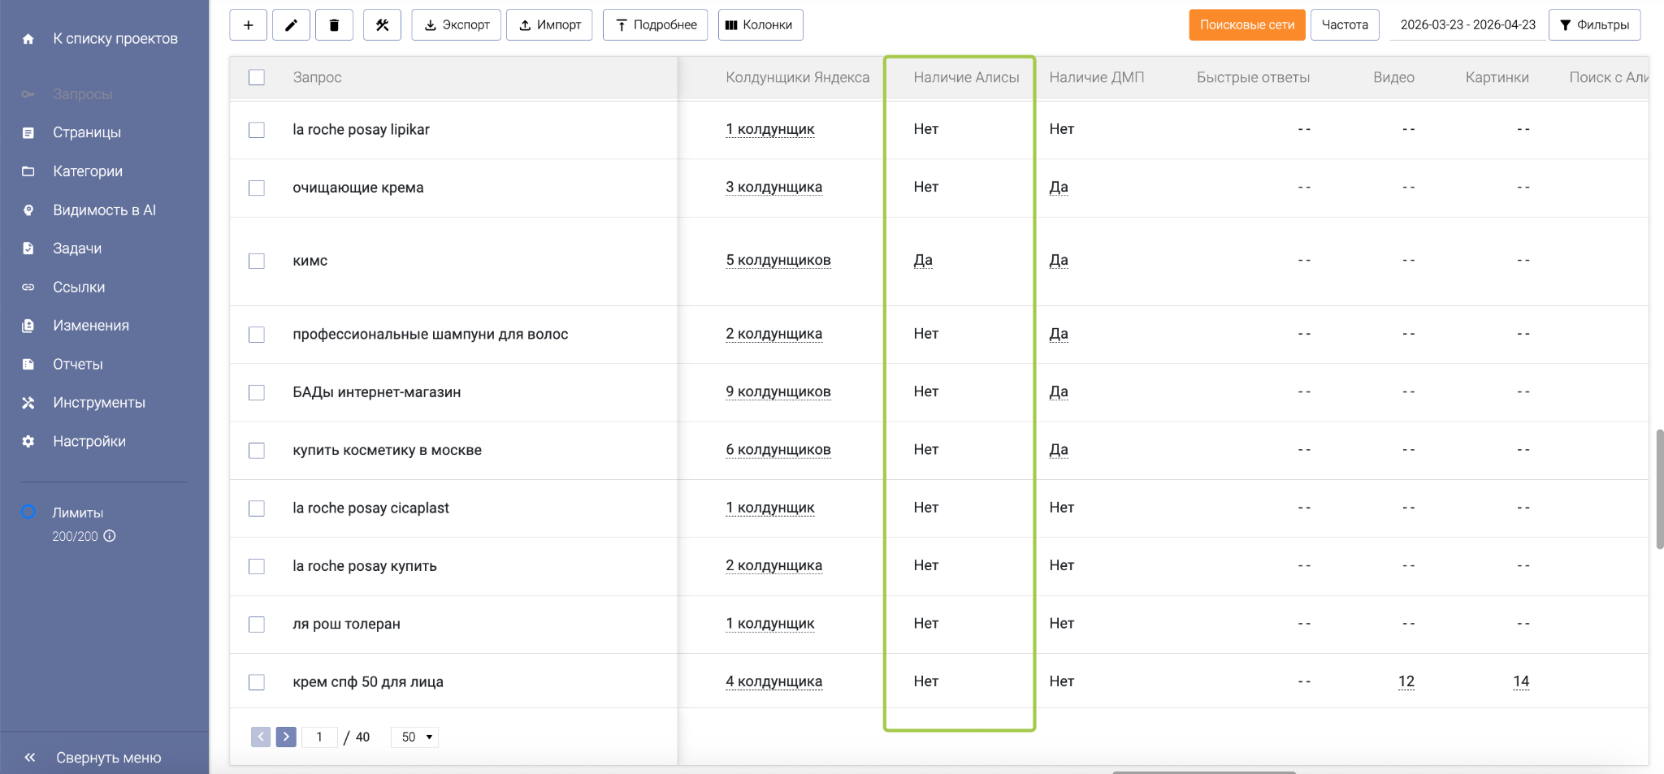Click the pencil edit icon in toolbar
Image resolution: width=1664 pixels, height=774 pixels.
291,25
